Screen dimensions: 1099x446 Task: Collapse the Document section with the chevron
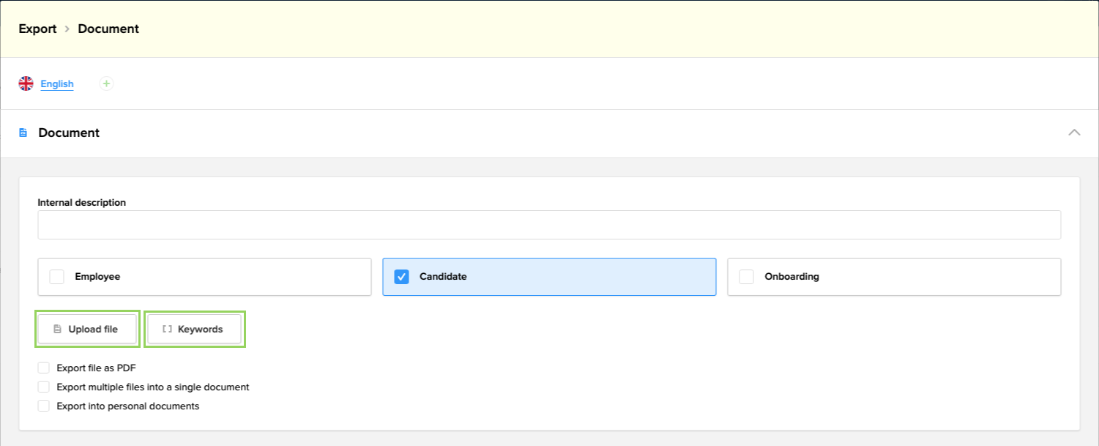tap(1074, 133)
